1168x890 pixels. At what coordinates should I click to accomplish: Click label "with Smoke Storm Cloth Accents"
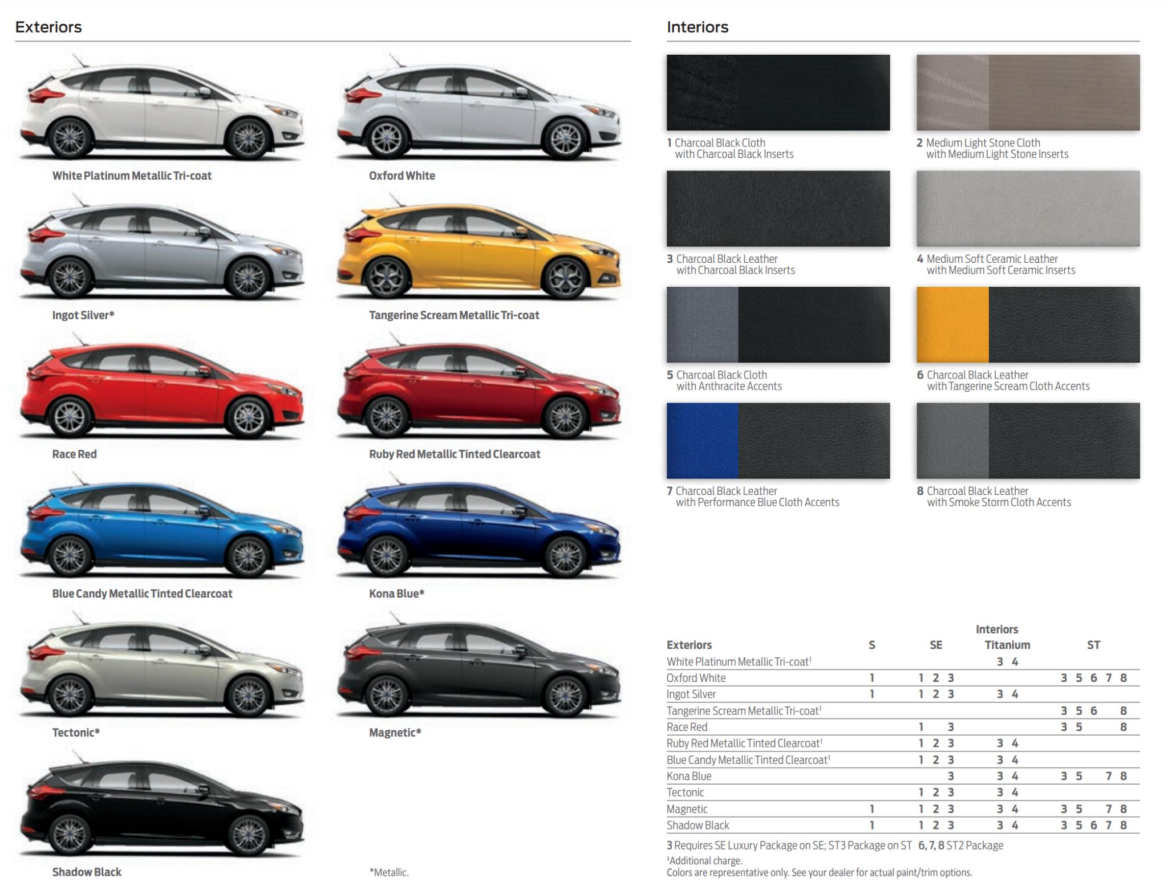point(999,502)
